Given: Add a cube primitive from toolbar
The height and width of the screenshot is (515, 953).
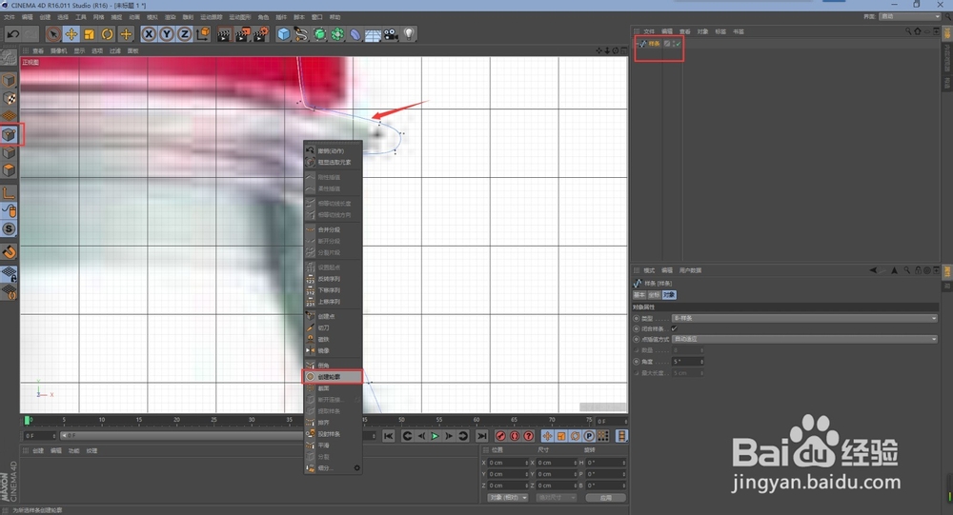Looking at the screenshot, I should coord(283,34).
